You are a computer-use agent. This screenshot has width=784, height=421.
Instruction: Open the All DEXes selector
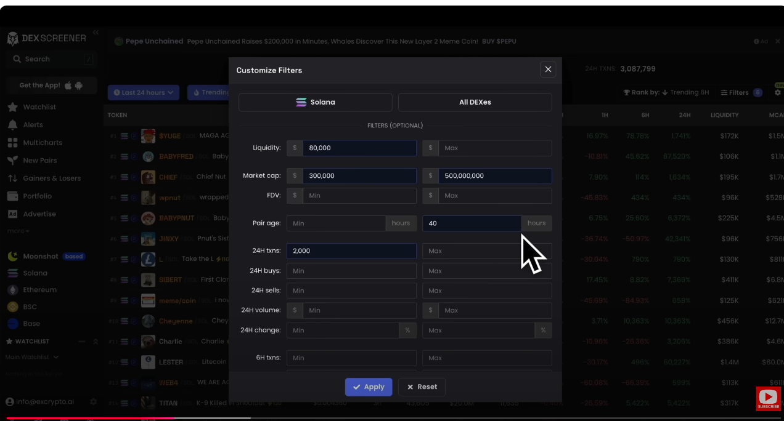pos(475,102)
